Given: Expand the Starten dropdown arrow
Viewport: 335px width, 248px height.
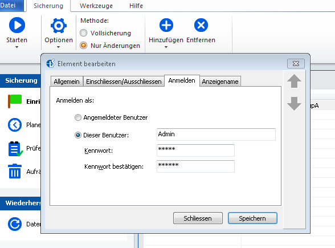Looking at the screenshot, I should click(17, 47).
